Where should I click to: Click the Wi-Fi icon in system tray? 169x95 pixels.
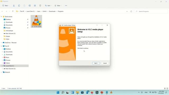[150, 92]
